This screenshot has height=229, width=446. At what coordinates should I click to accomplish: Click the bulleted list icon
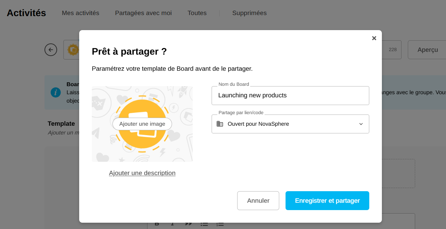pyautogui.click(x=204, y=224)
